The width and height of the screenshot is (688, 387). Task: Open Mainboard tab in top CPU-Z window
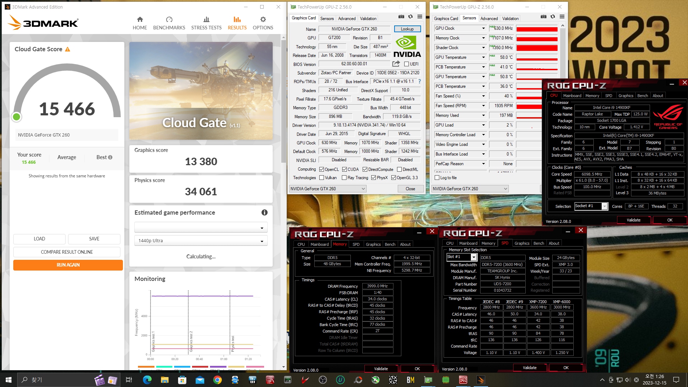(x=572, y=96)
